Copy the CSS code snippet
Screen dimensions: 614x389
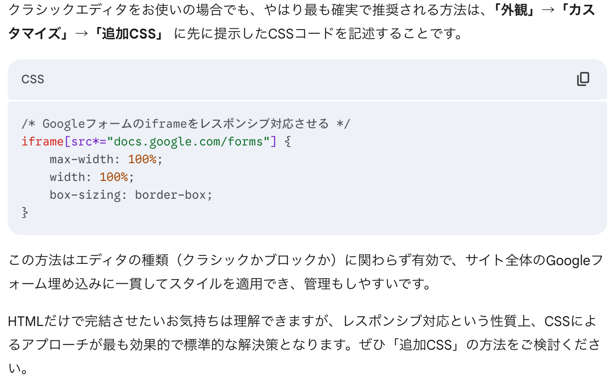point(583,79)
